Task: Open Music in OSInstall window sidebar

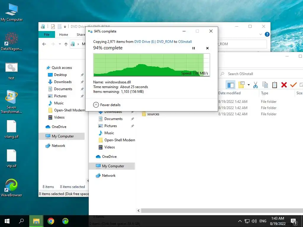Action: [x=106, y=133]
